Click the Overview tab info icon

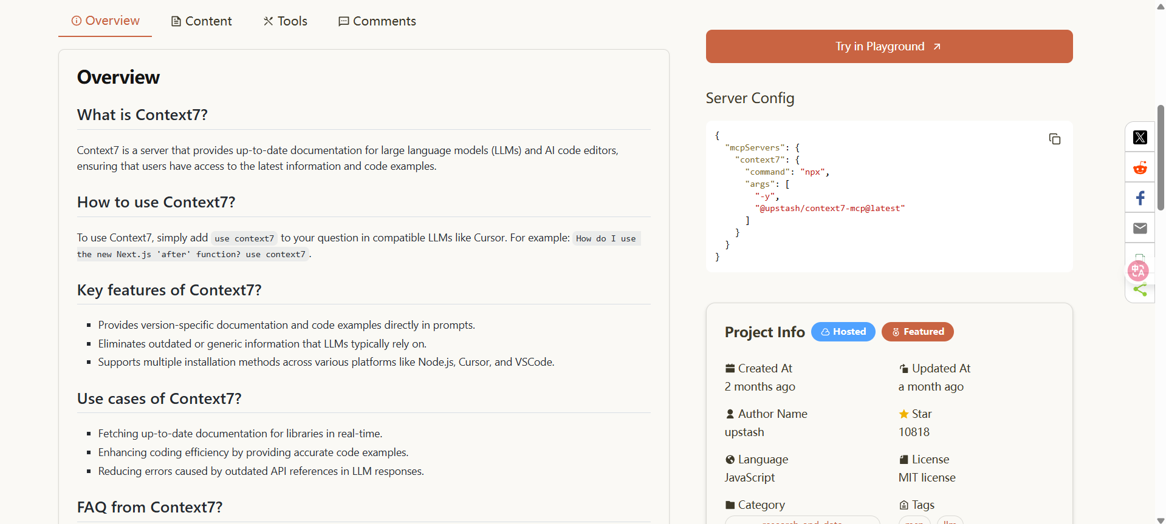(x=76, y=21)
